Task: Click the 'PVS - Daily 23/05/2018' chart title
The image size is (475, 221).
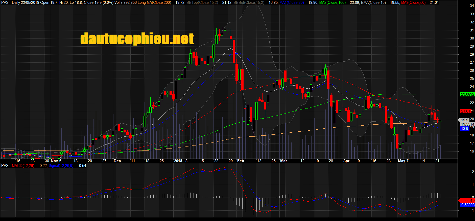Action: tap(20, 3)
